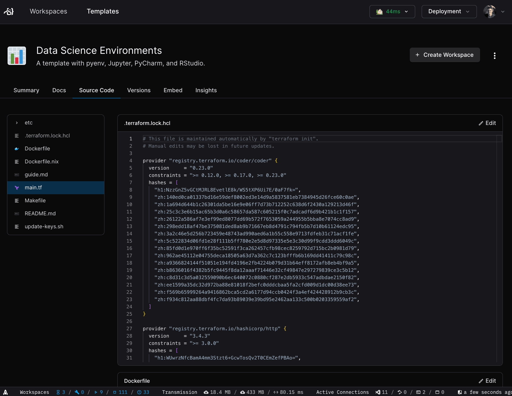Click the pending workspaces count 3
Screen dimensions: 512x396
click(x=61, y=392)
